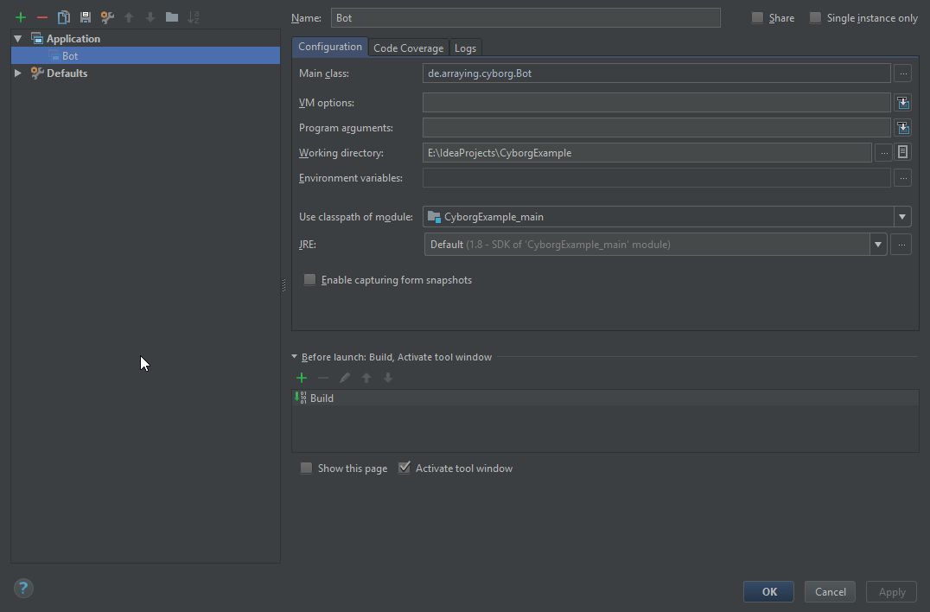Focus the Name input field
Image resolution: width=930 pixels, height=612 pixels.
[526, 18]
